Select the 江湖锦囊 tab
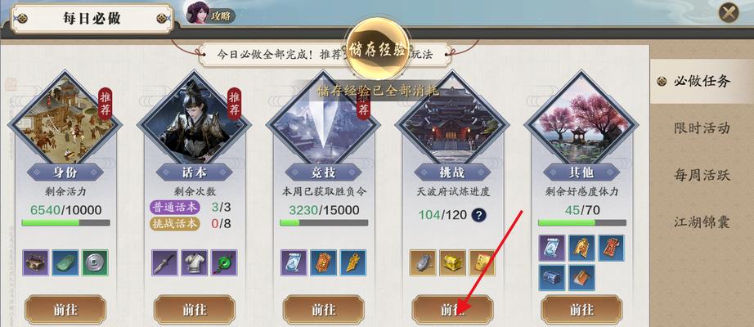Screen dimensions: 754x327 tap(702, 222)
